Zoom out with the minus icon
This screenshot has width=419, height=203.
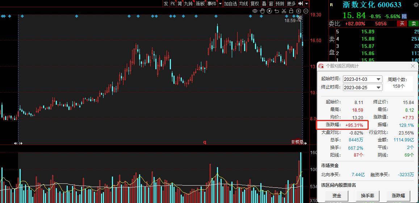[x=306, y=11]
